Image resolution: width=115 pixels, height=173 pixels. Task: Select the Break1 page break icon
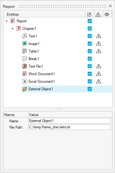(25, 59)
